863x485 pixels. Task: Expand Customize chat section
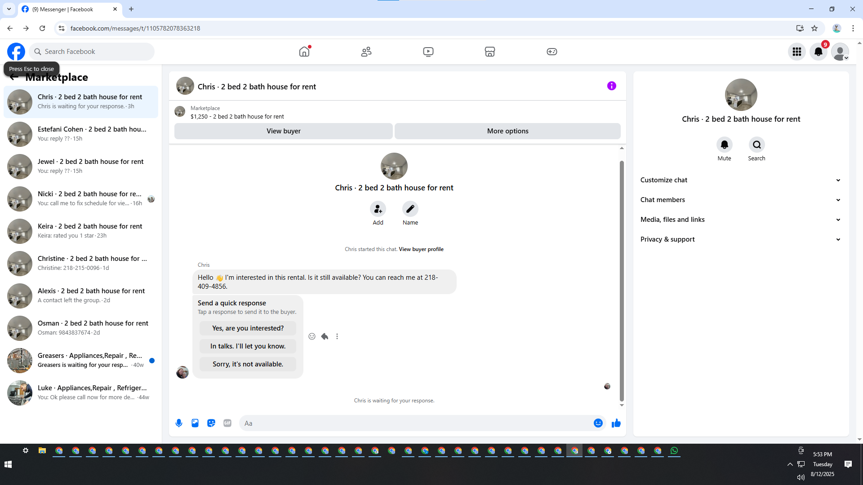pos(740,180)
